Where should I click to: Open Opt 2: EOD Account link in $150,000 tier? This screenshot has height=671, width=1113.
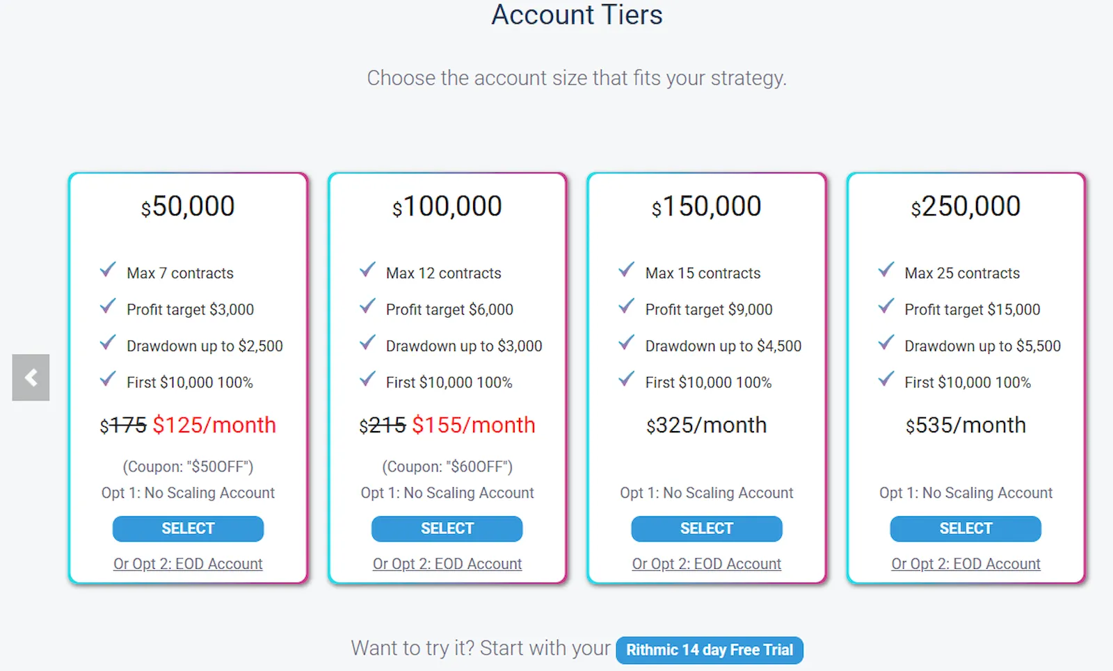[706, 563]
